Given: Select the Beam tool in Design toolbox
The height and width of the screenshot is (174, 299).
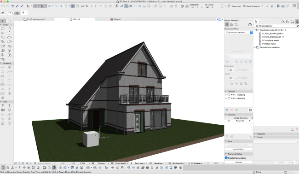Looking at the screenshot, I should point(3,37).
